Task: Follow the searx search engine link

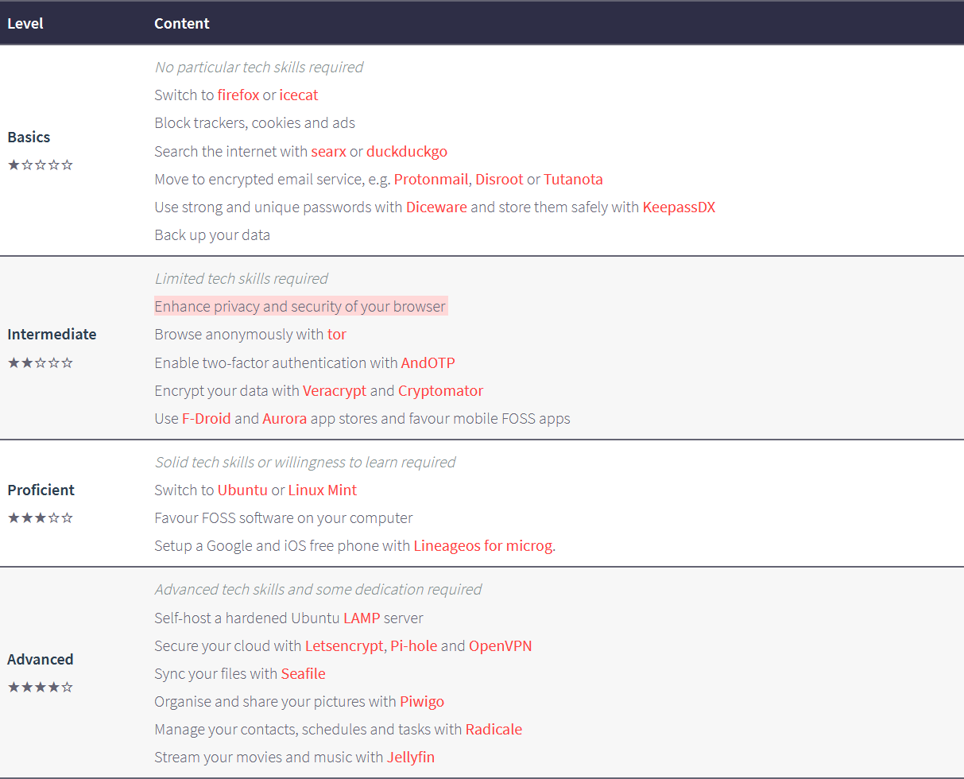Action: pos(329,151)
